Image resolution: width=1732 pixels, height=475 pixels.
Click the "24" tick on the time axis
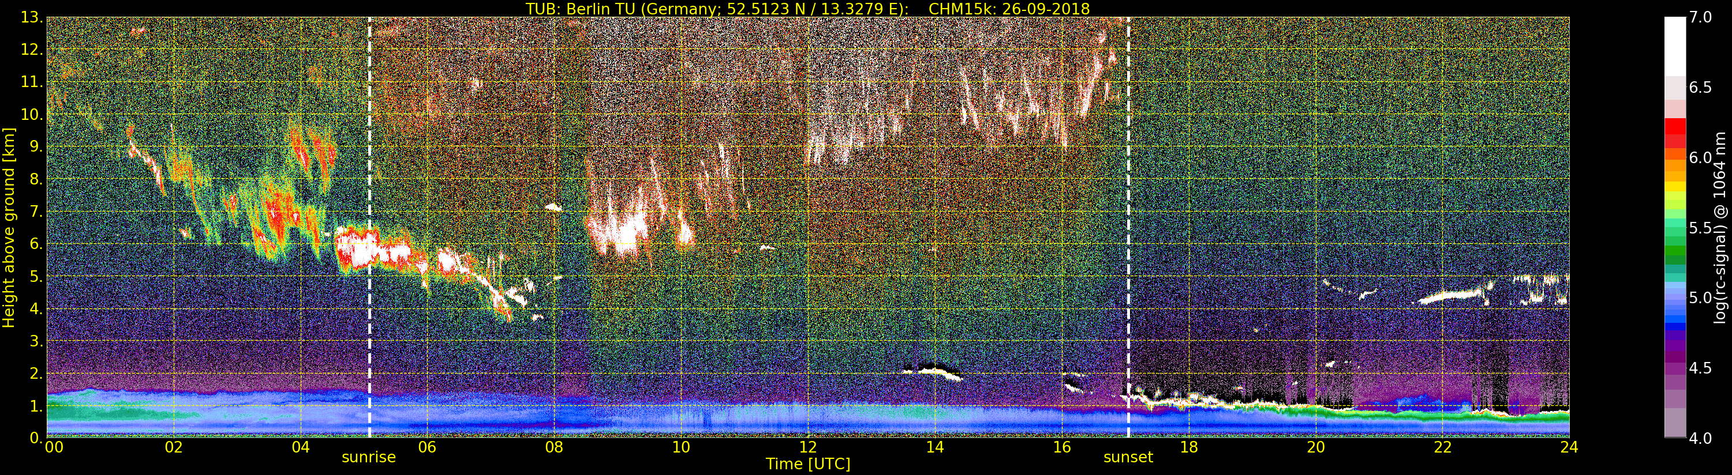1569,447
